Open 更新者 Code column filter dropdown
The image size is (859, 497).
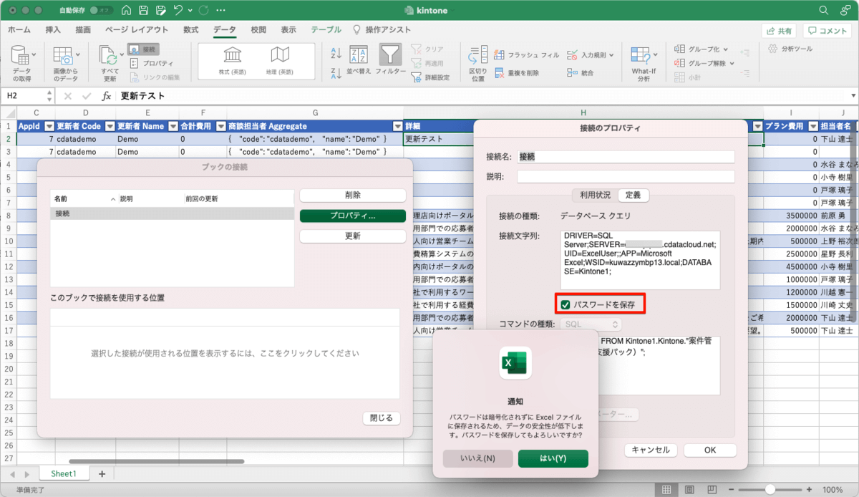pos(110,126)
